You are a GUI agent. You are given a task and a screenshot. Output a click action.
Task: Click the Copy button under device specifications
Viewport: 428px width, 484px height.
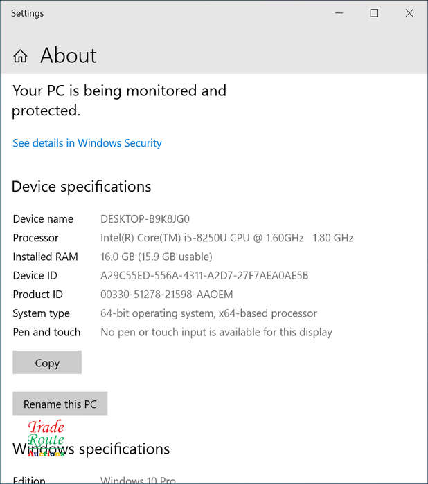tap(47, 362)
